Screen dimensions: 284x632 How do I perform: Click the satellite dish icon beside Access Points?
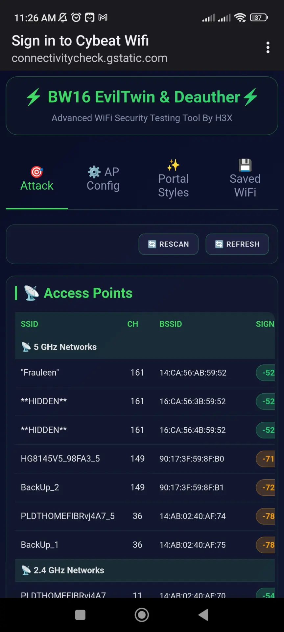pos(32,293)
